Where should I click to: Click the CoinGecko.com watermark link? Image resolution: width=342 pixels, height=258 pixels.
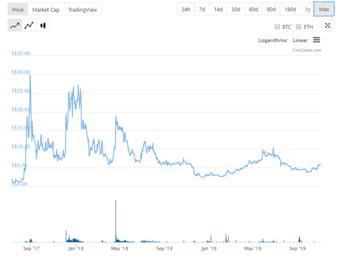(x=306, y=51)
